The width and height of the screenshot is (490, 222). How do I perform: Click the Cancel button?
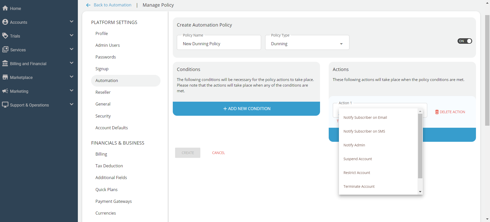click(x=218, y=153)
